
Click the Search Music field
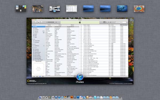[121, 22]
